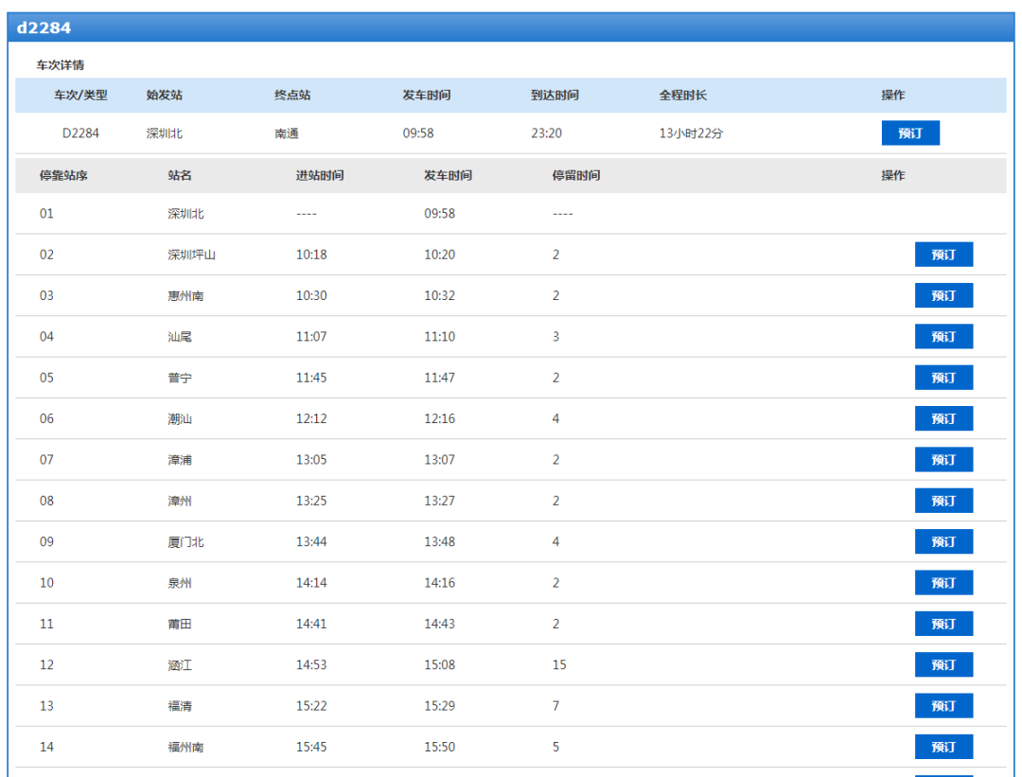Click the 停留时间 column header

576,175
